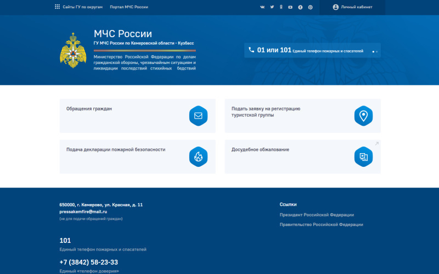Viewport: 439px width, 274px height.
Task: Click the envelope icon on Обращения граждан card
Action: click(x=198, y=115)
